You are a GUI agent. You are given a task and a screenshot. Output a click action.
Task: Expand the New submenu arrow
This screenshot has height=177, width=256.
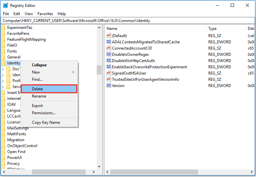(73, 72)
